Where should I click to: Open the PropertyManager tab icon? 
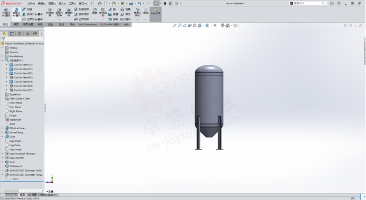pos(12,34)
